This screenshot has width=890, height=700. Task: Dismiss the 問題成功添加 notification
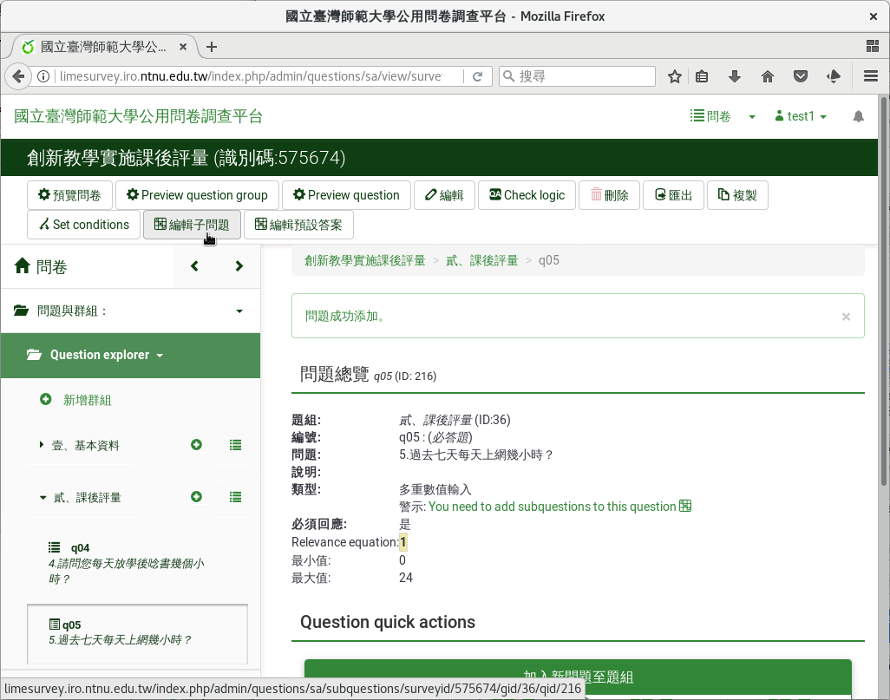tap(846, 317)
